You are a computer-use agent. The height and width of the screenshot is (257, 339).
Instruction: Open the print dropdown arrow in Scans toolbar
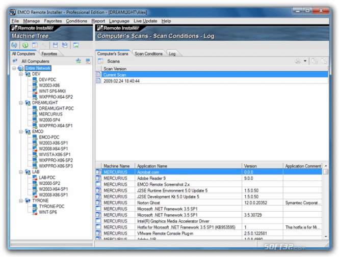pyautogui.click(x=305, y=61)
